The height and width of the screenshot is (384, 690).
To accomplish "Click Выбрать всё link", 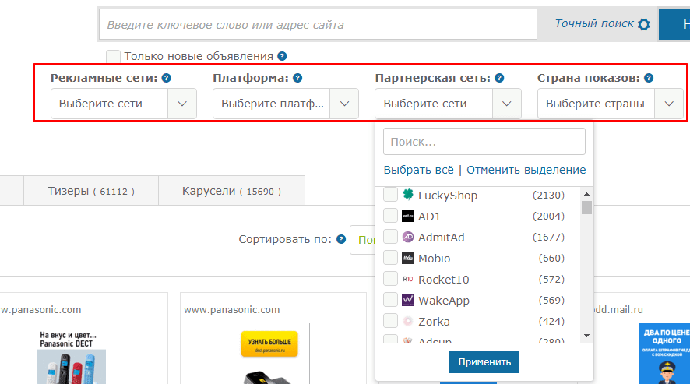I will [x=418, y=170].
